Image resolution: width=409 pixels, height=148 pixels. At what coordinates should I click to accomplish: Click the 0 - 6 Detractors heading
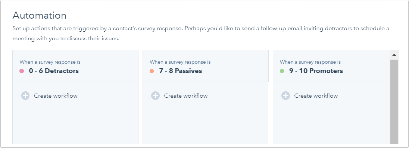pos(54,71)
